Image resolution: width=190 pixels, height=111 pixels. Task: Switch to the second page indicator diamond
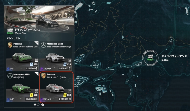coord(38,105)
